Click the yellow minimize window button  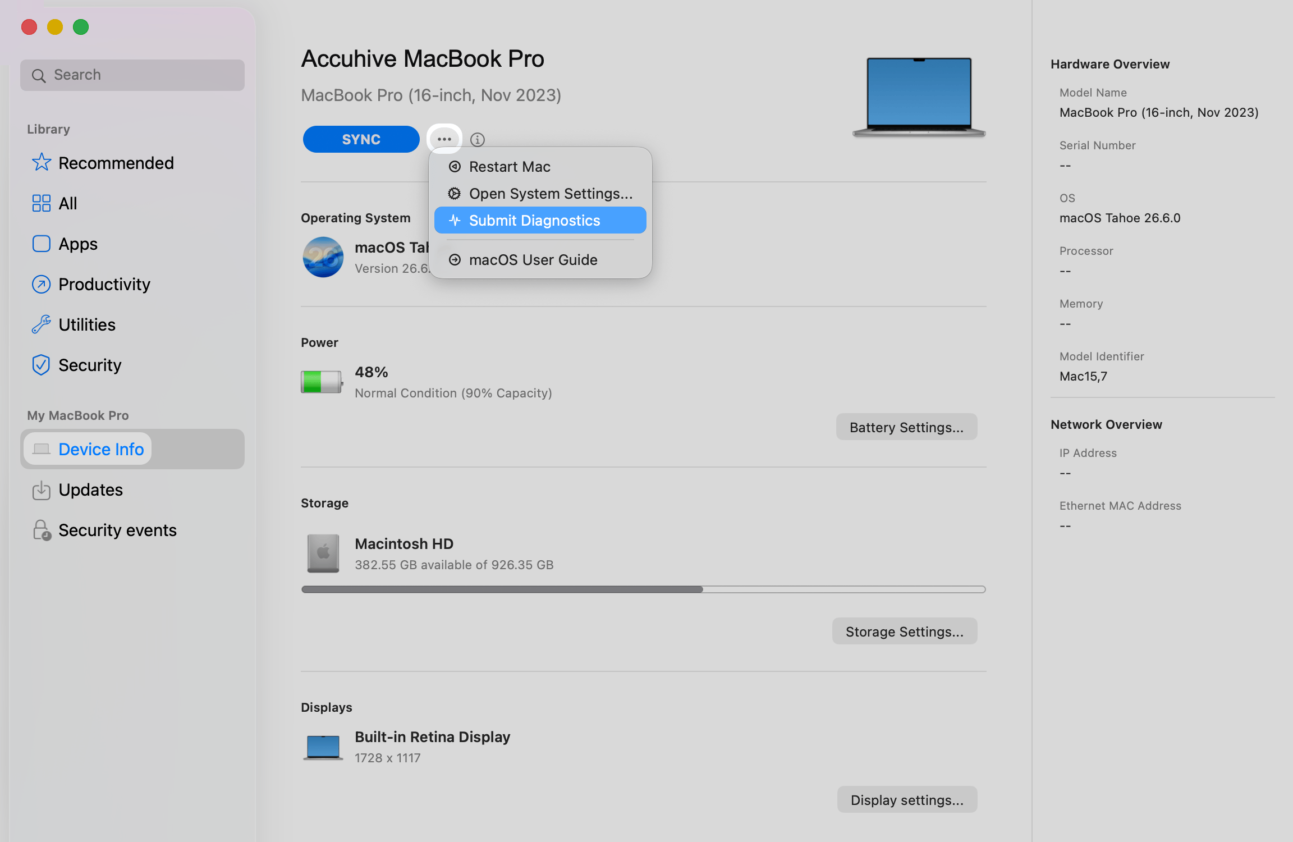(x=55, y=27)
